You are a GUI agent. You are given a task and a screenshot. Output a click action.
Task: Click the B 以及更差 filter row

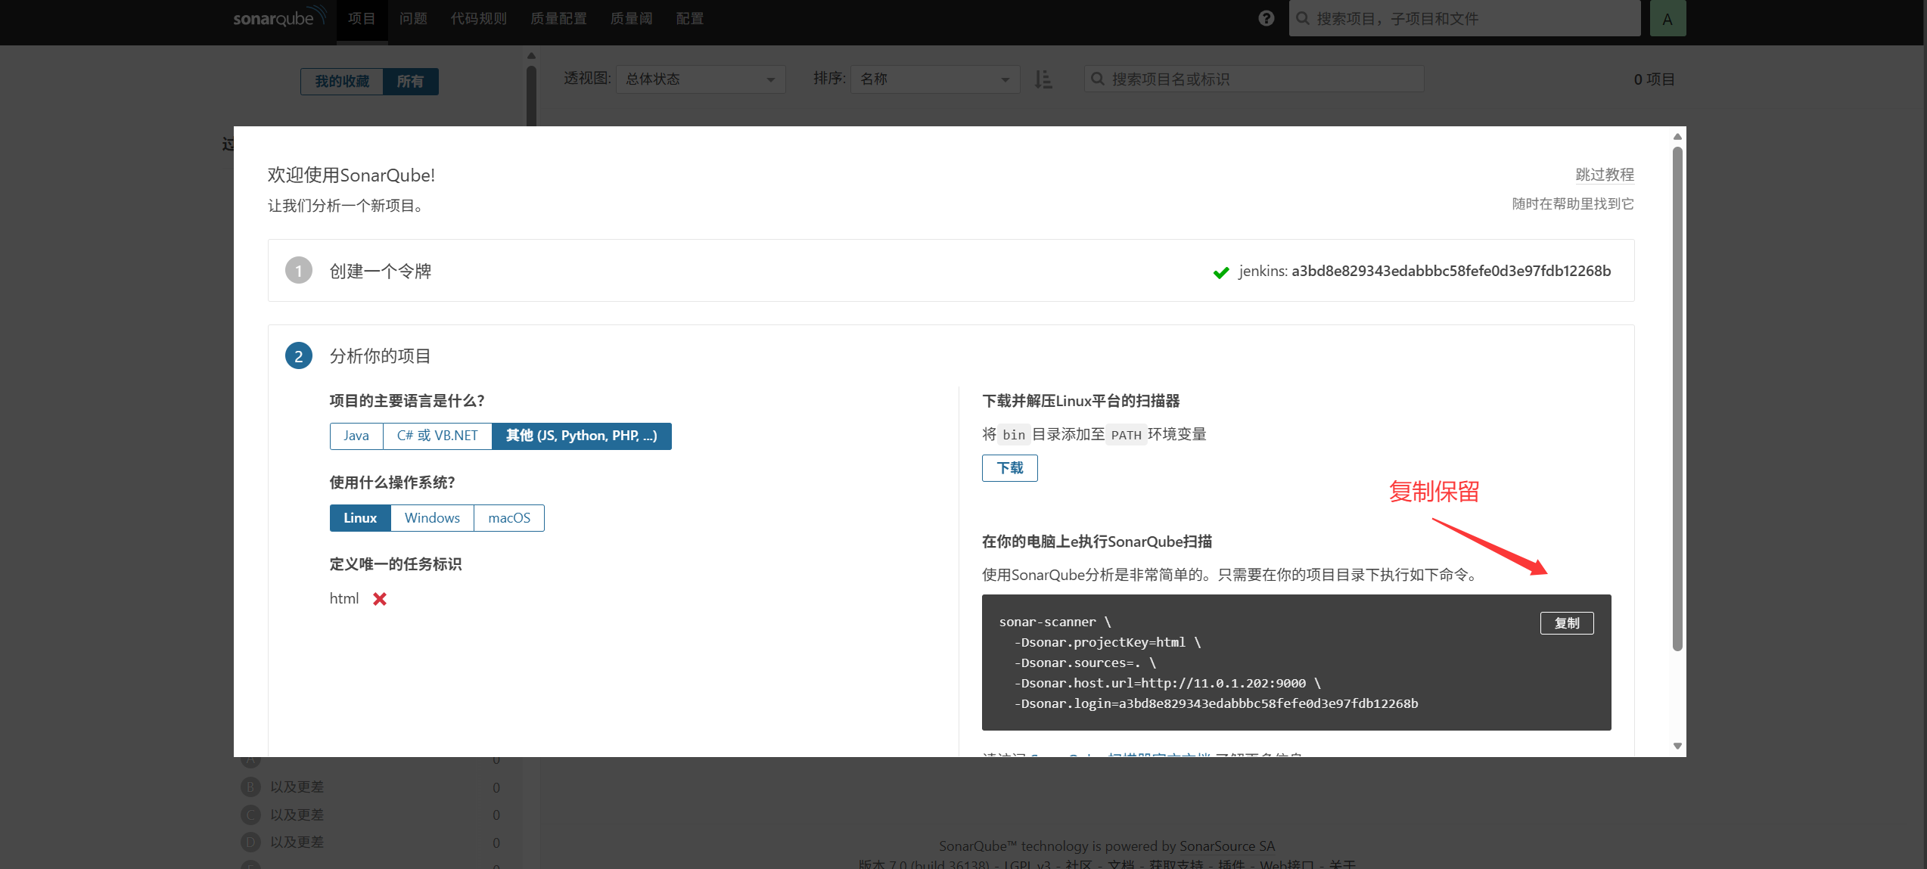[x=371, y=787]
